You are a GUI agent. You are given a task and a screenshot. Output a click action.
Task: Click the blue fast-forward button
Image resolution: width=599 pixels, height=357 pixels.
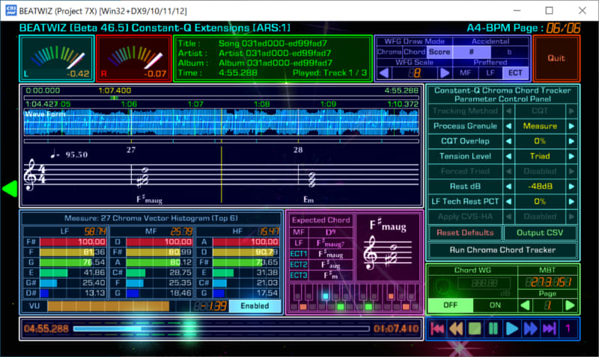pos(531,329)
